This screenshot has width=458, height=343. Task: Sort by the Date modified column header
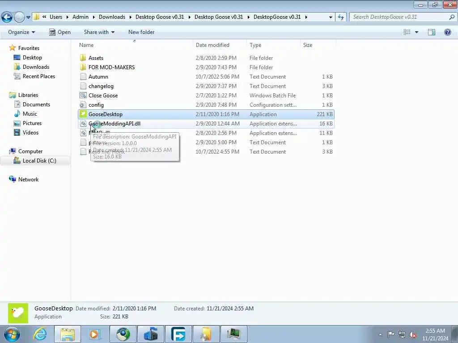tap(212, 45)
